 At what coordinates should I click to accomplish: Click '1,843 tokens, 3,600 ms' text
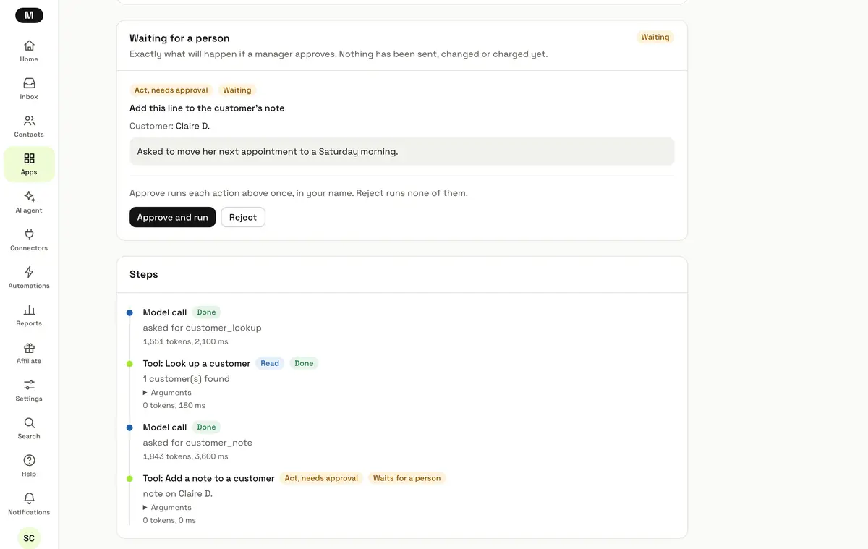[x=185, y=456]
